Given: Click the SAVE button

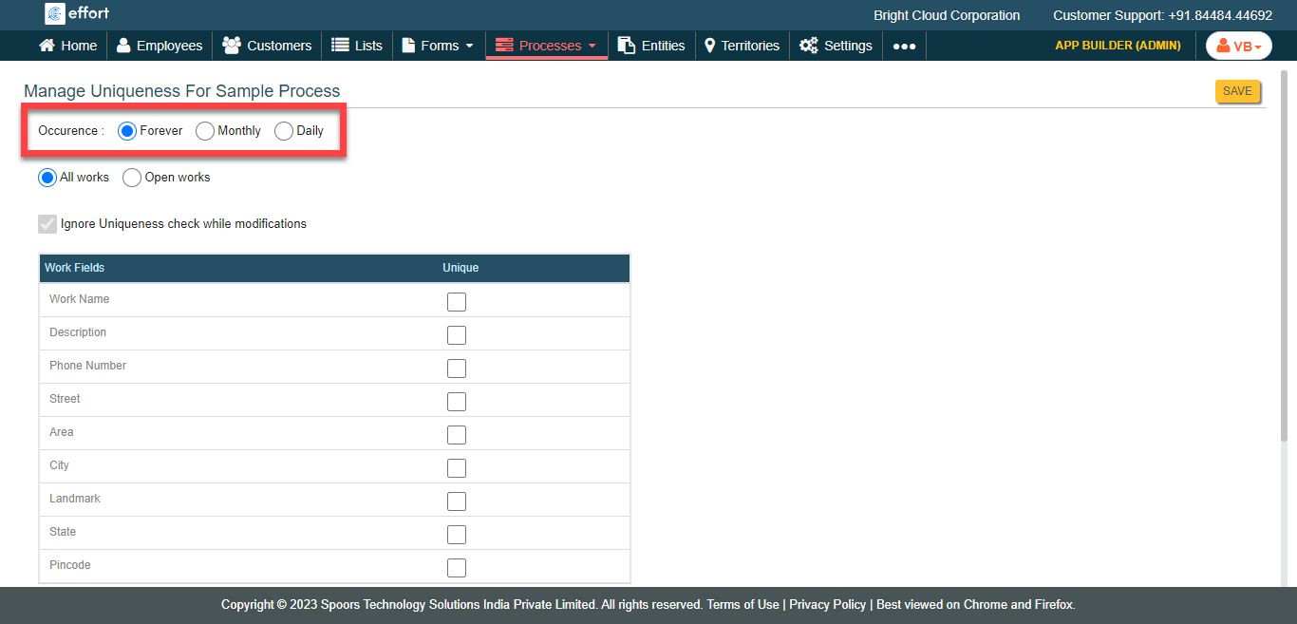Looking at the screenshot, I should [x=1237, y=91].
